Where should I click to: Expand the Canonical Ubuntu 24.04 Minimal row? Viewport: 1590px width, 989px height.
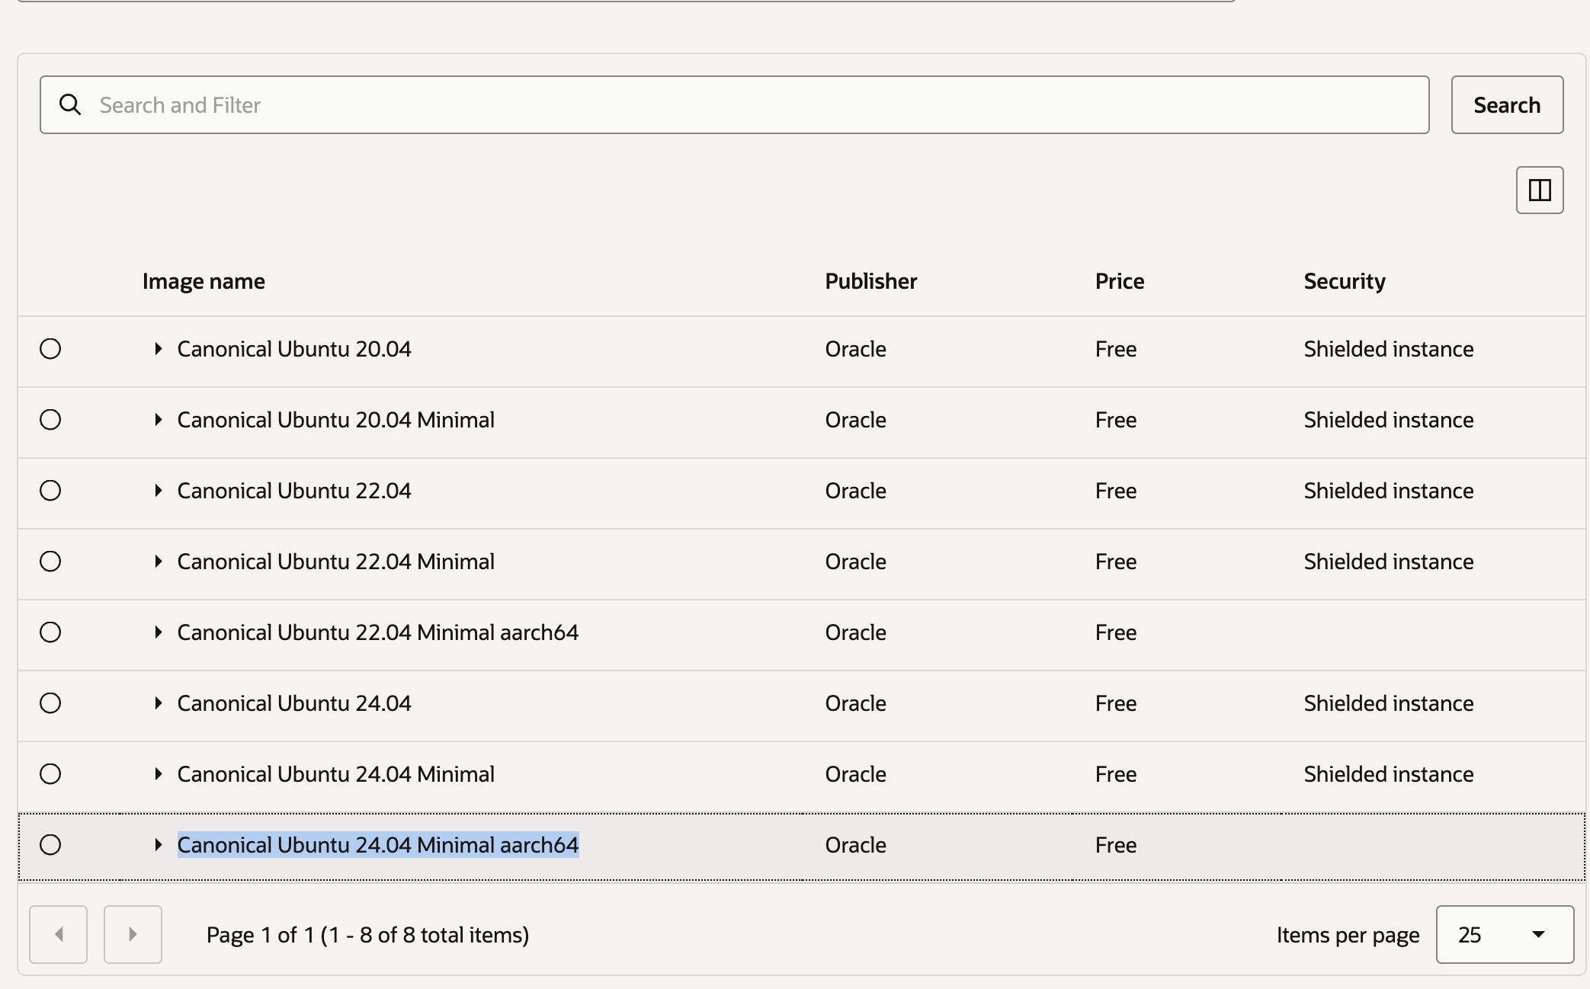[158, 774]
